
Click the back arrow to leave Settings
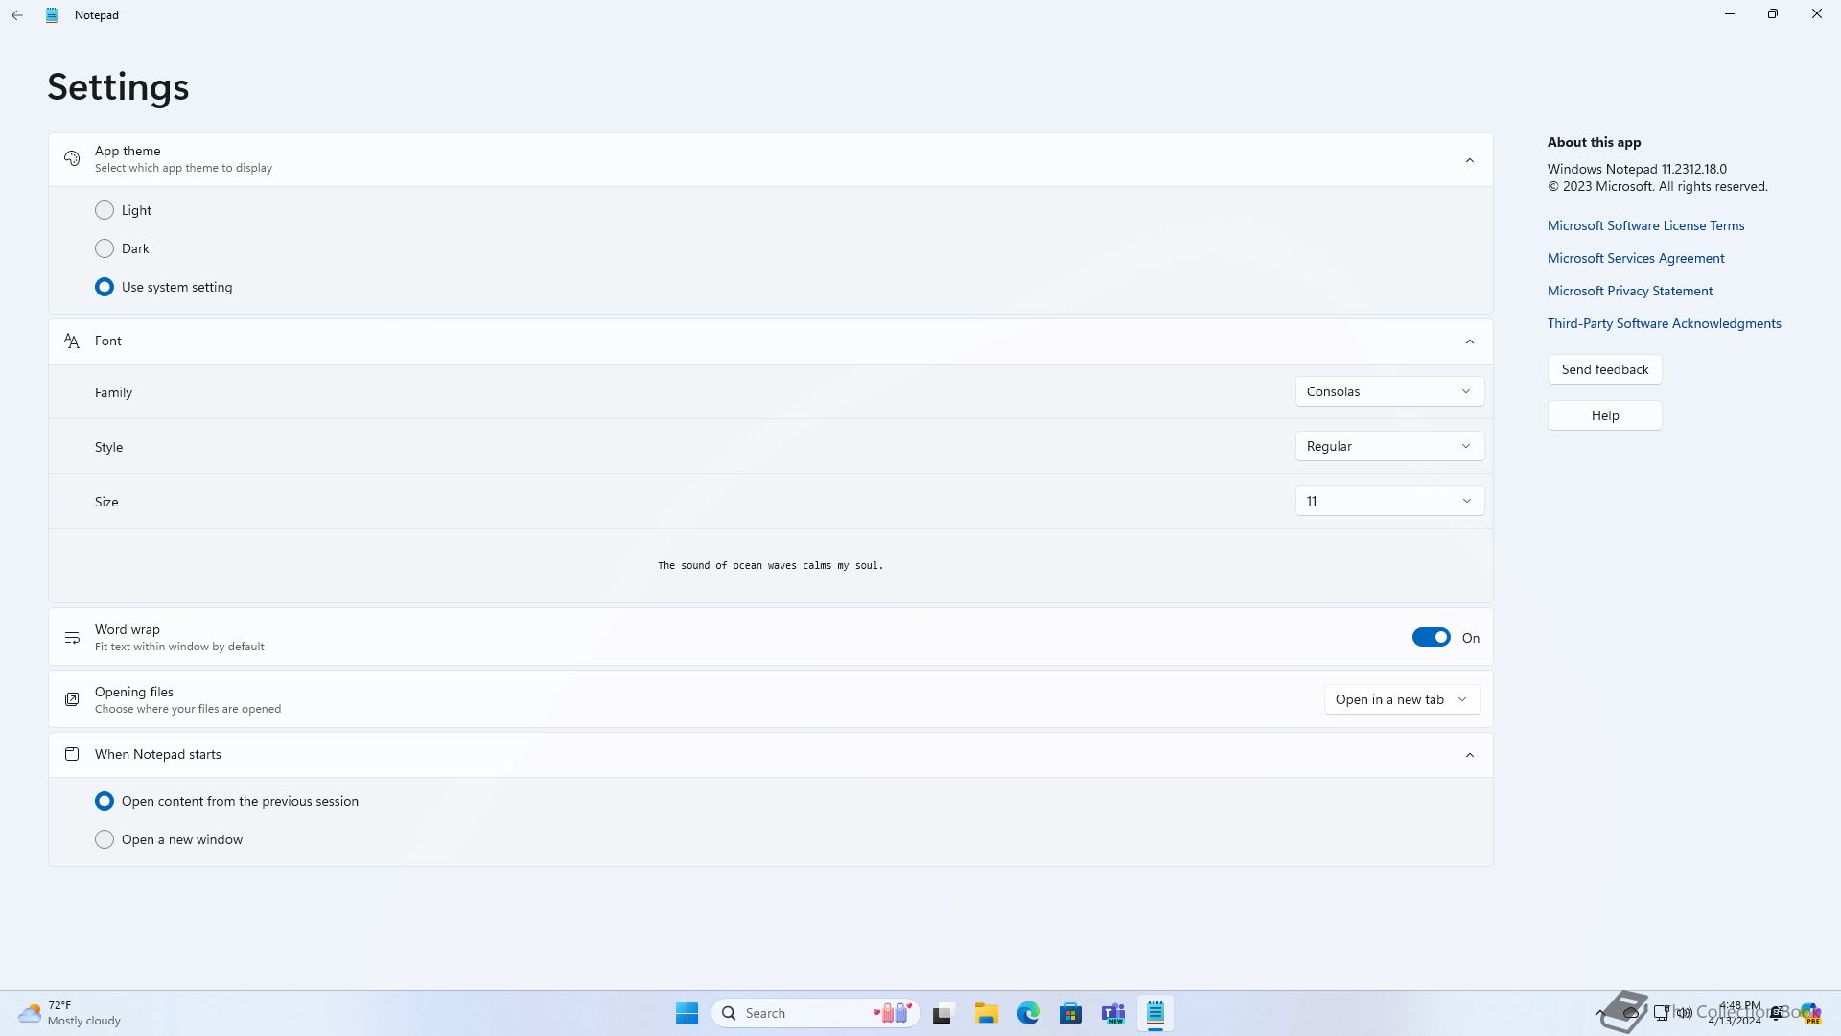(x=17, y=15)
